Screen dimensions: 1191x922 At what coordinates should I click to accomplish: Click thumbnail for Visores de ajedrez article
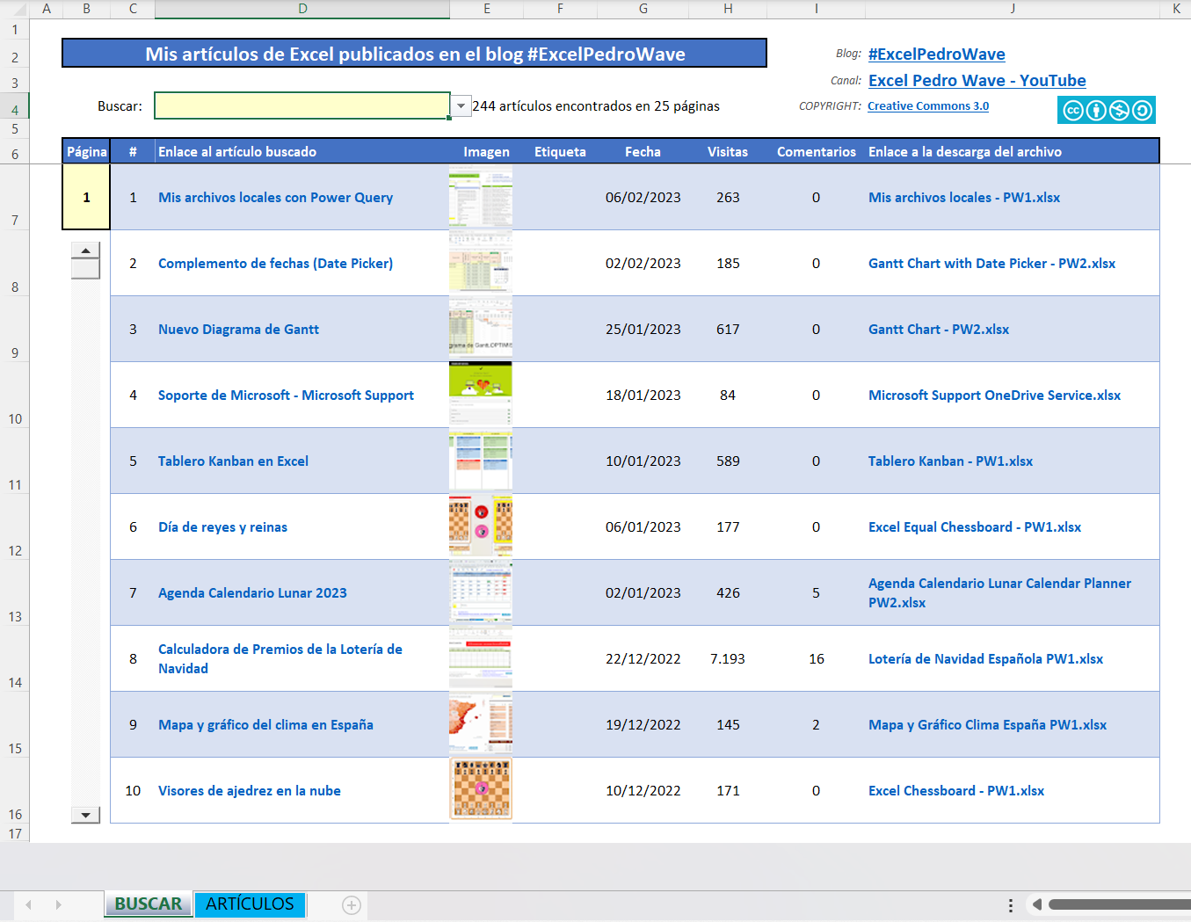(481, 790)
